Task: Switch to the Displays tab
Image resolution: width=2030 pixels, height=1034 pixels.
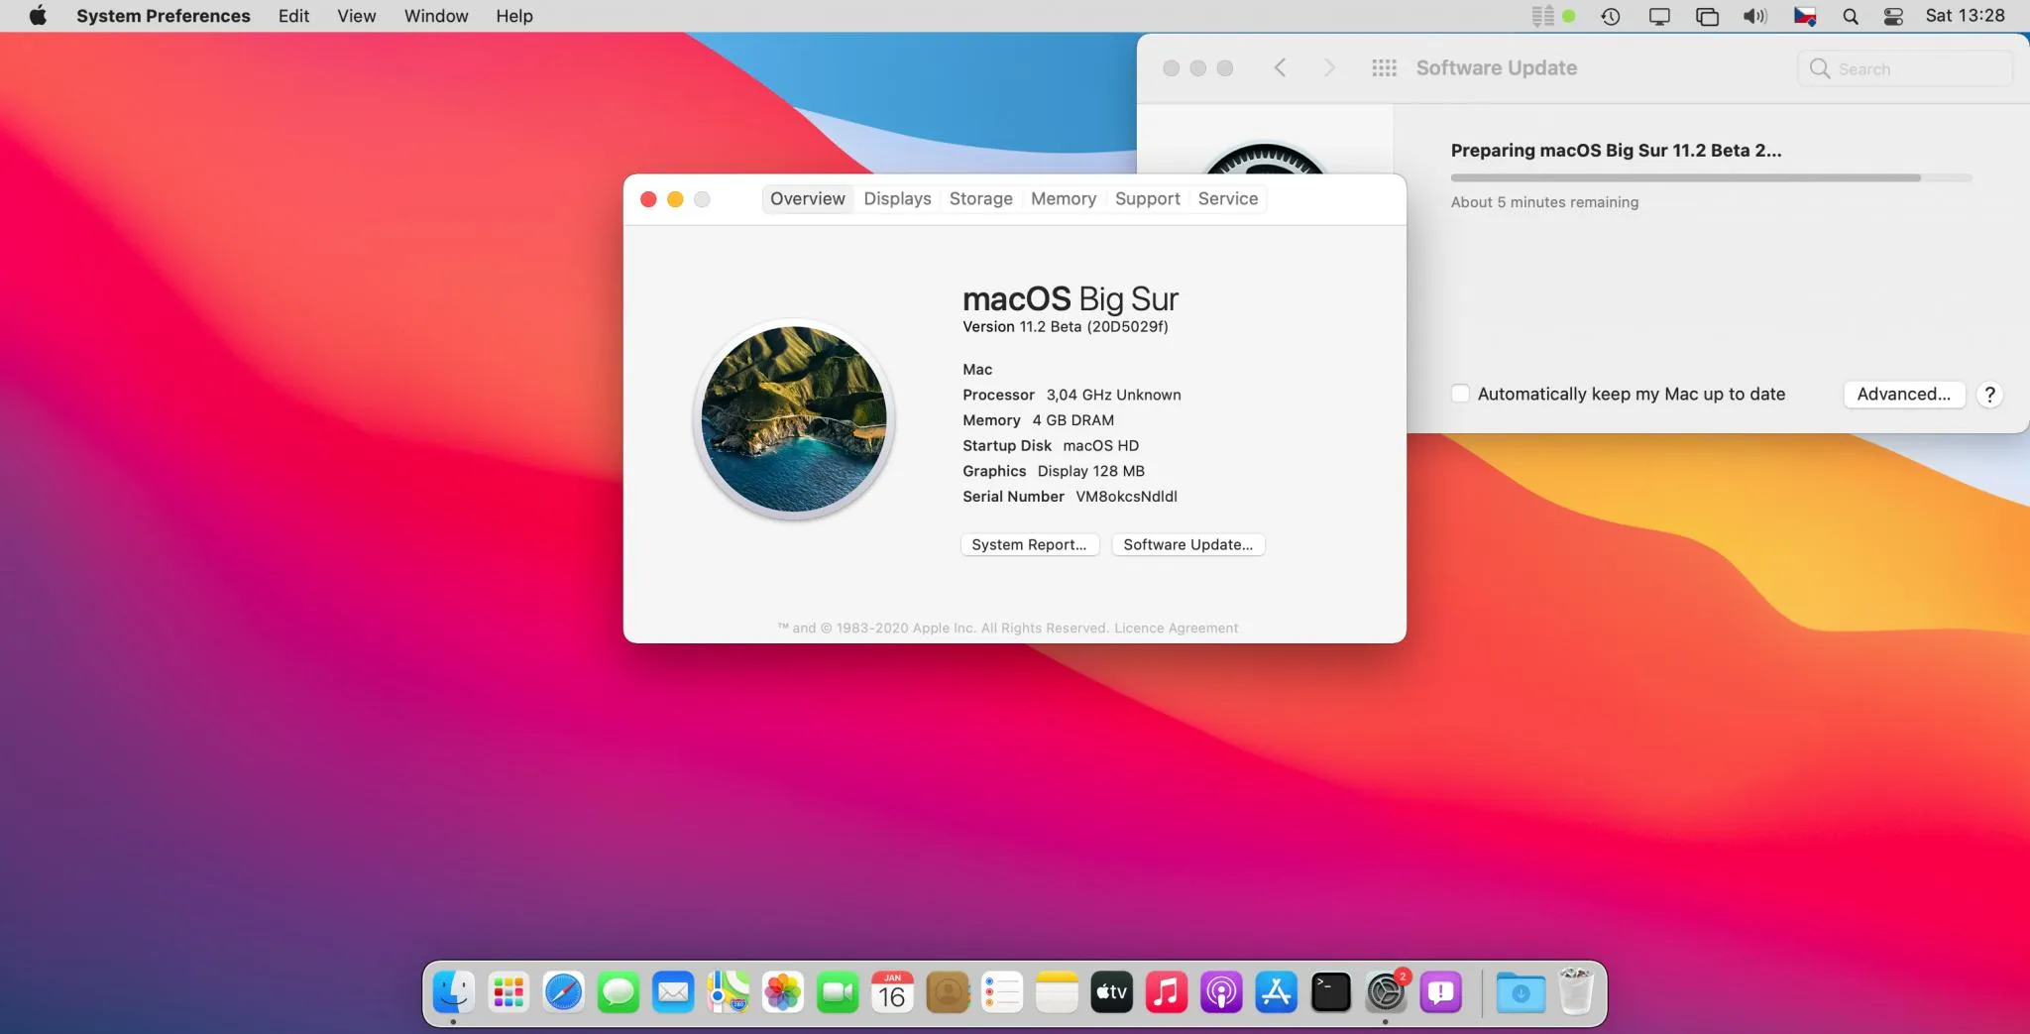Action: (x=897, y=198)
